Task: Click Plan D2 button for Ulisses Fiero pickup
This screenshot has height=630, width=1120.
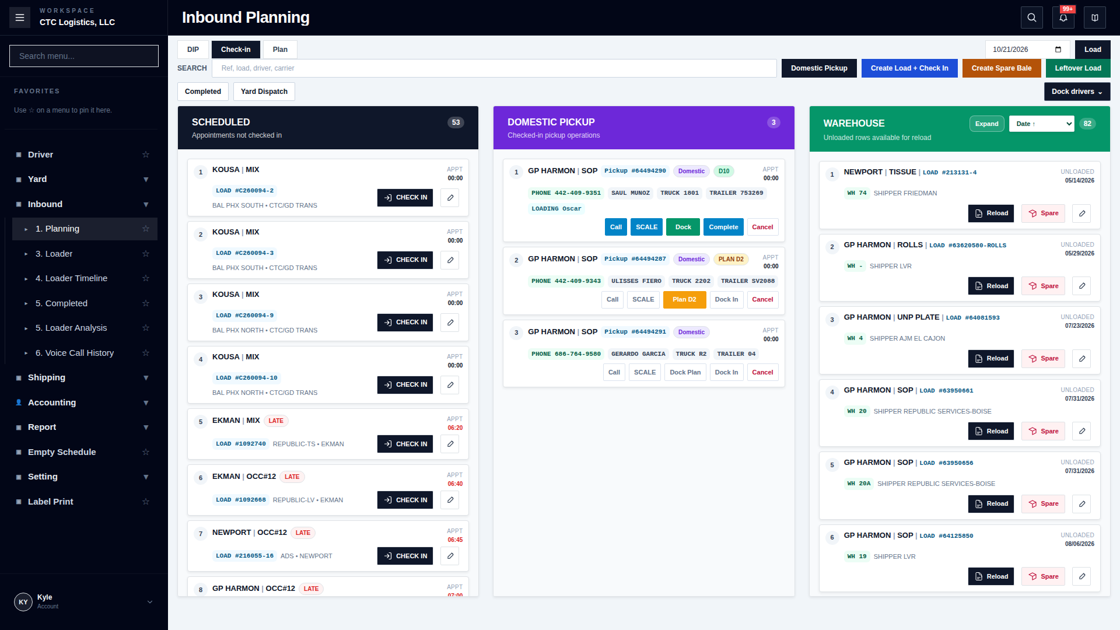Action: 684,300
